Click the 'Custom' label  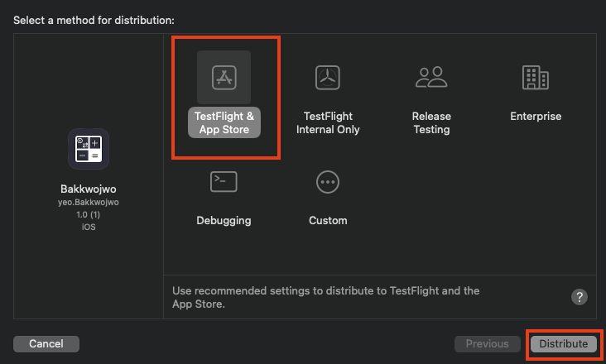[x=328, y=220]
